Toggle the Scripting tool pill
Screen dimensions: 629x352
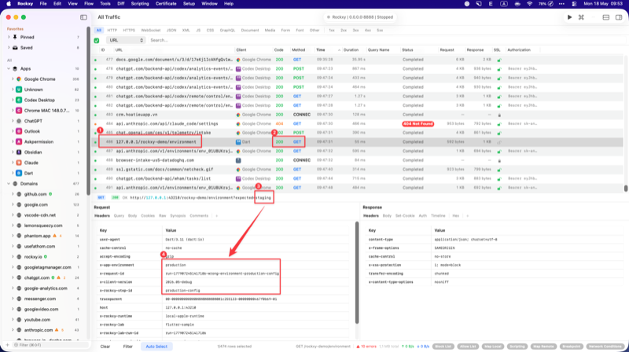click(x=517, y=346)
